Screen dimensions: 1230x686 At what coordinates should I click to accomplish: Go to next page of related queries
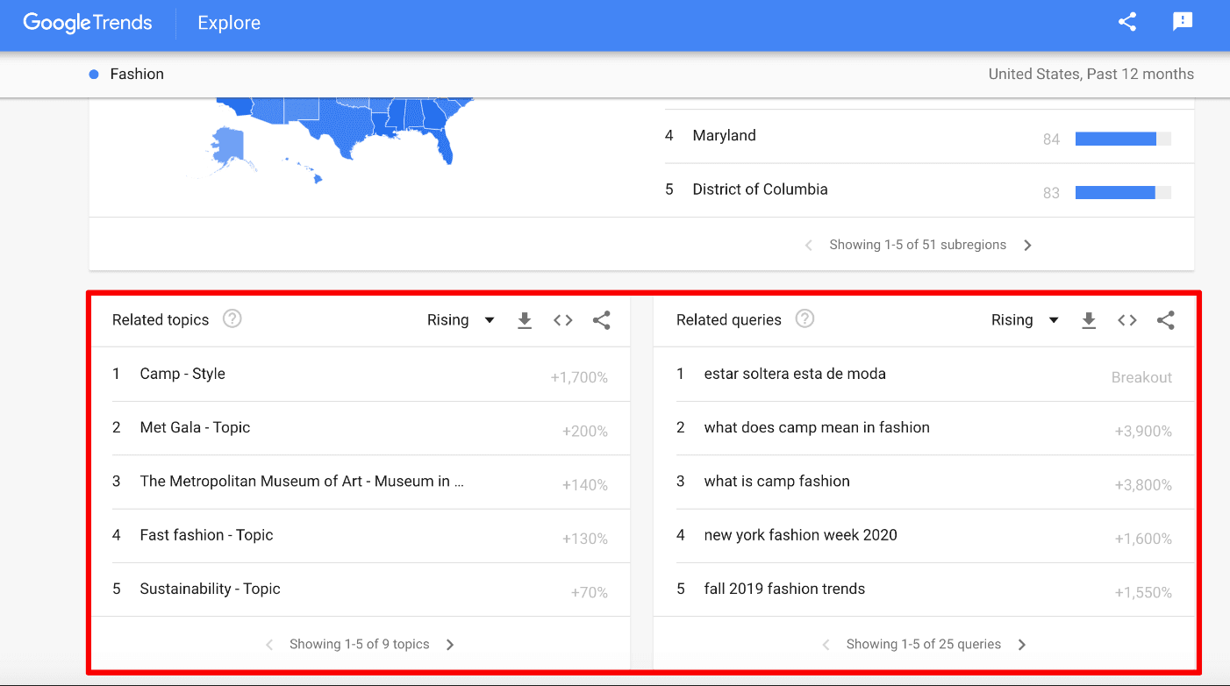[x=1021, y=645]
